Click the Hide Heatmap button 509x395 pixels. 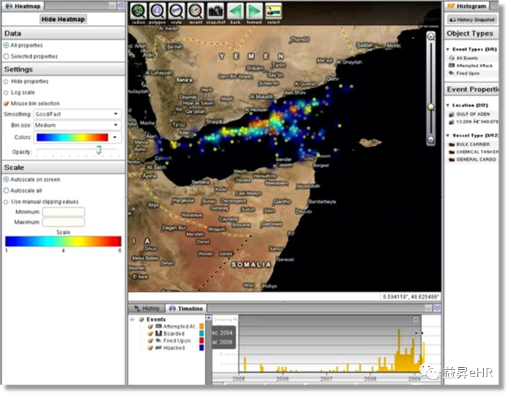coord(63,19)
